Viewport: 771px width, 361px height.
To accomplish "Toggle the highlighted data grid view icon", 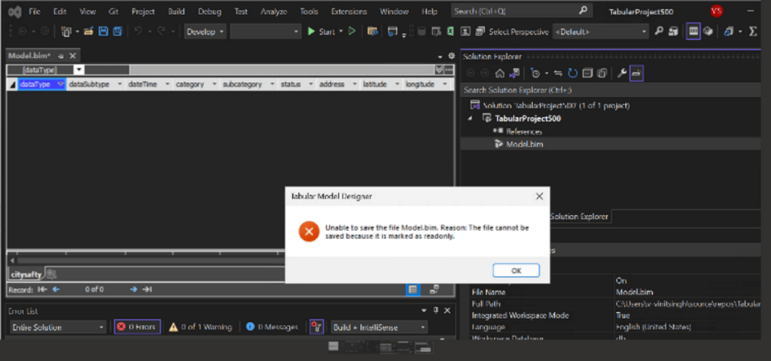I will click(x=693, y=32).
